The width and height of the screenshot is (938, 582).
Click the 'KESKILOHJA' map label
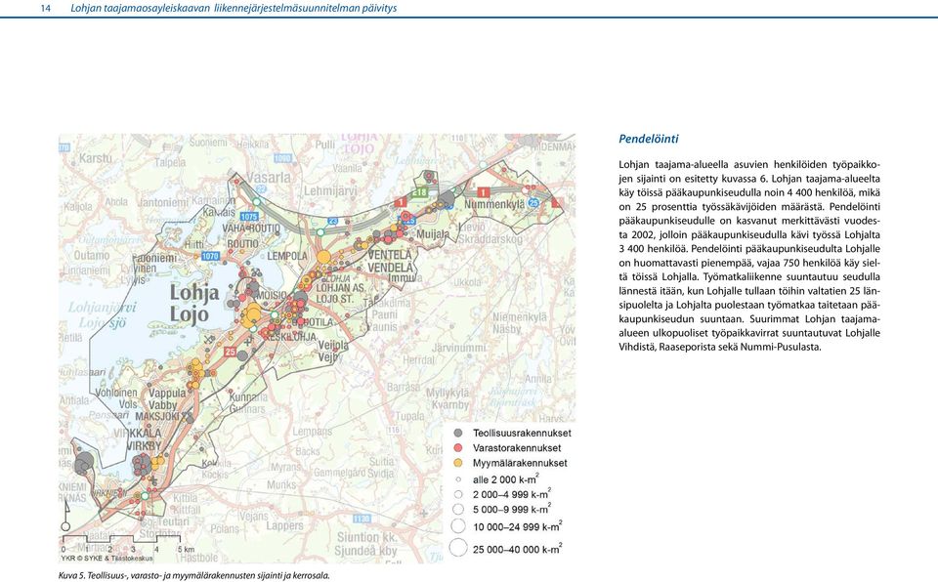(x=290, y=337)
